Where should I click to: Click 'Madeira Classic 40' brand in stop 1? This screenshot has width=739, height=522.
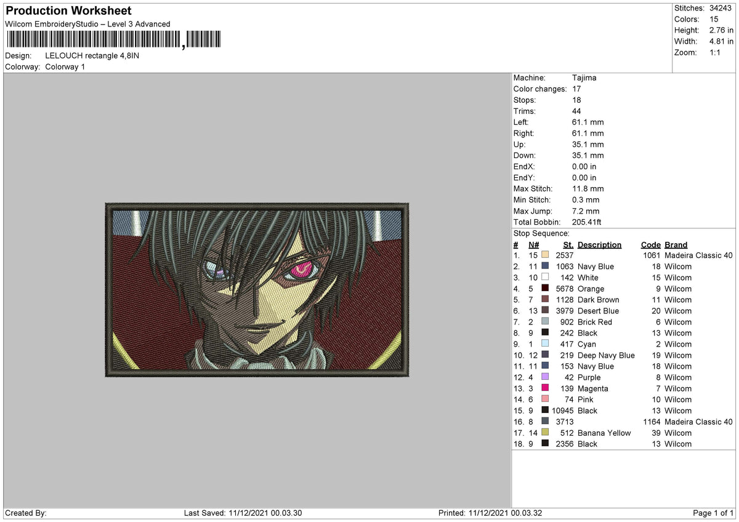click(x=698, y=255)
